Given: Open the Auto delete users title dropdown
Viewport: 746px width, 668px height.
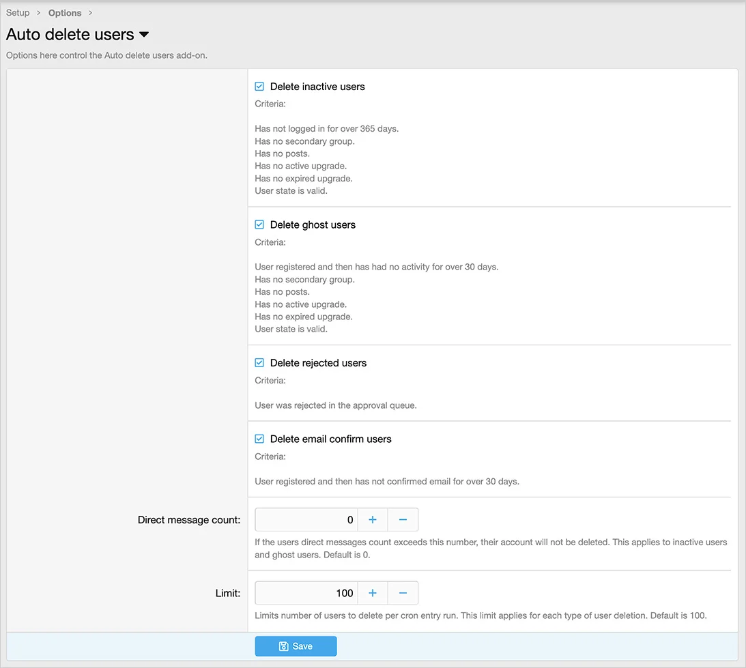Looking at the screenshot, I should (x=144, y=35).
